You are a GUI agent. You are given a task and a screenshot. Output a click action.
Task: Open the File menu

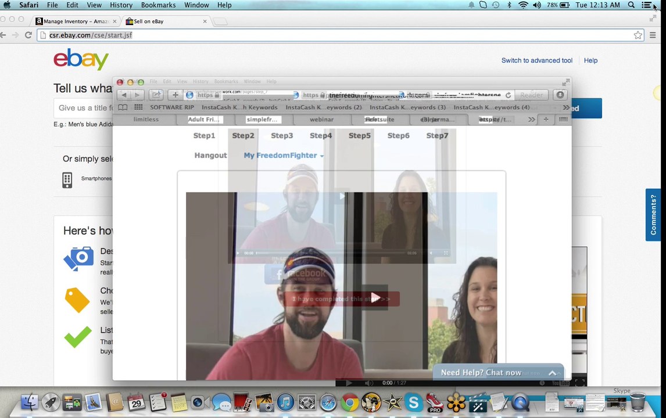pyautogui.click(x=52, y=5)
